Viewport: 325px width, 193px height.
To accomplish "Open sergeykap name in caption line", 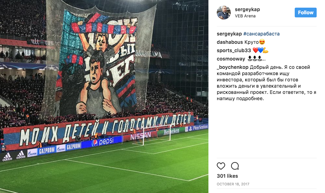I will pyautogui.click(x=229, y=34).
